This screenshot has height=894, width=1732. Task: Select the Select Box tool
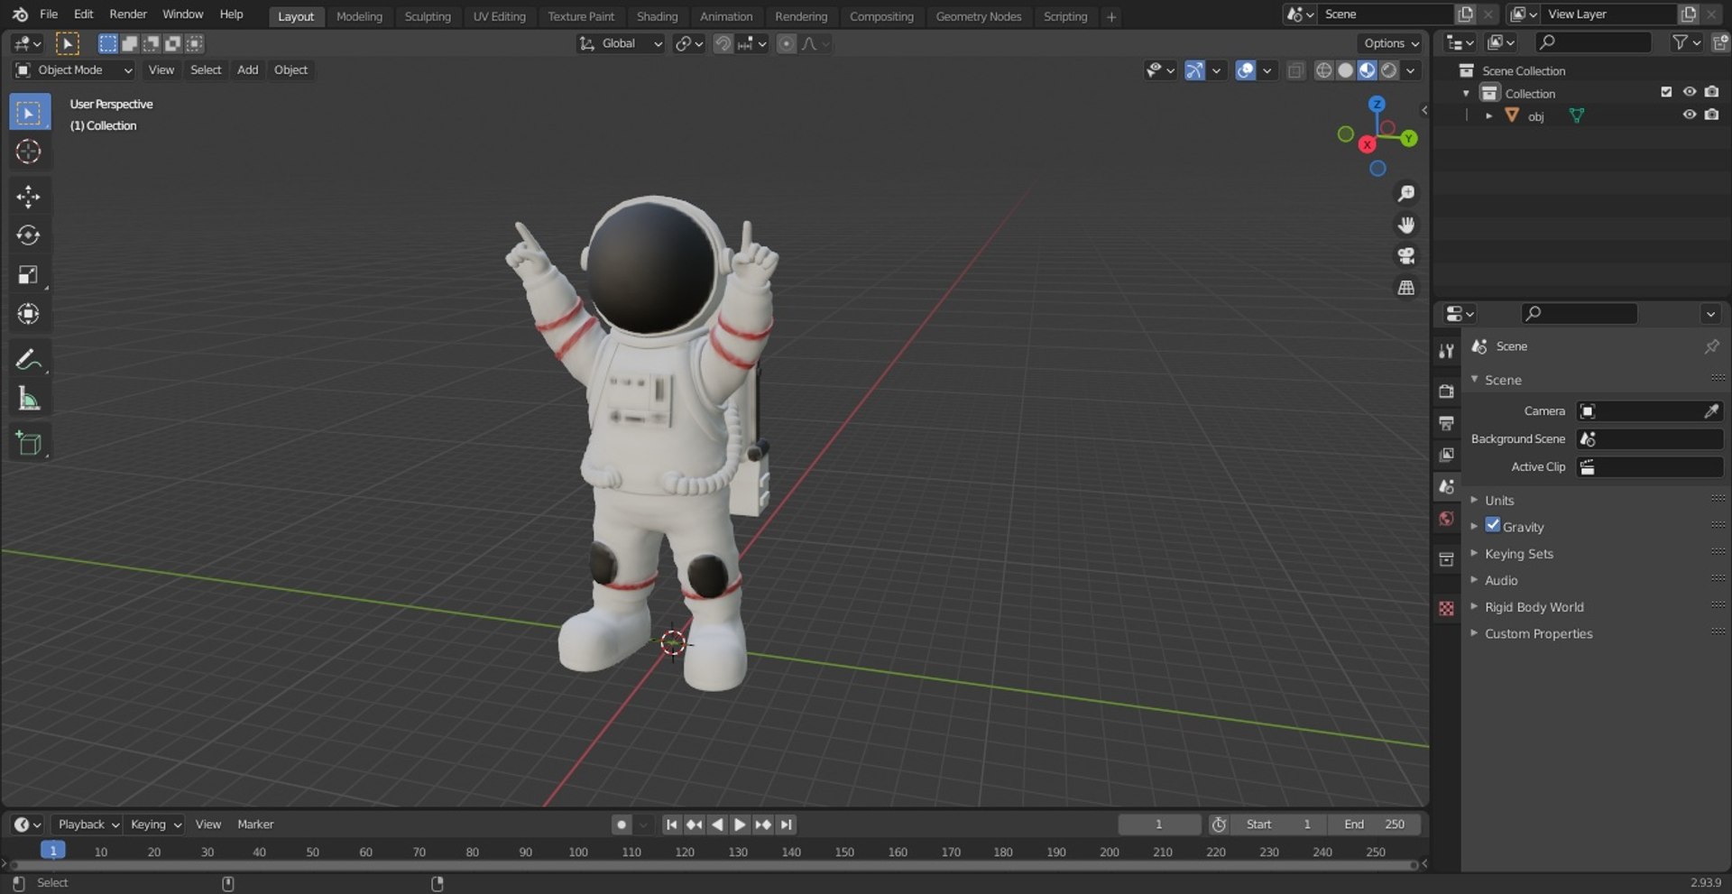click(30, 113)
